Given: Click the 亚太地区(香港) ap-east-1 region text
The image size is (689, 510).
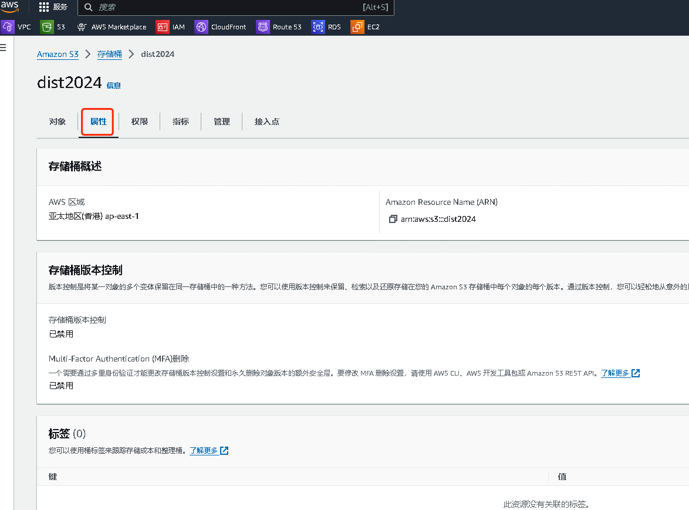Looking at the screenshot, I should point(93,216).
